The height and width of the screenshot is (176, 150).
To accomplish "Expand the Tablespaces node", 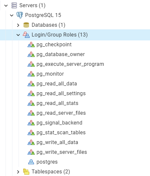I will click(18, 172).
